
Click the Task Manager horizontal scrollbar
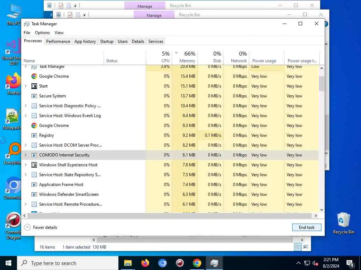170,216
